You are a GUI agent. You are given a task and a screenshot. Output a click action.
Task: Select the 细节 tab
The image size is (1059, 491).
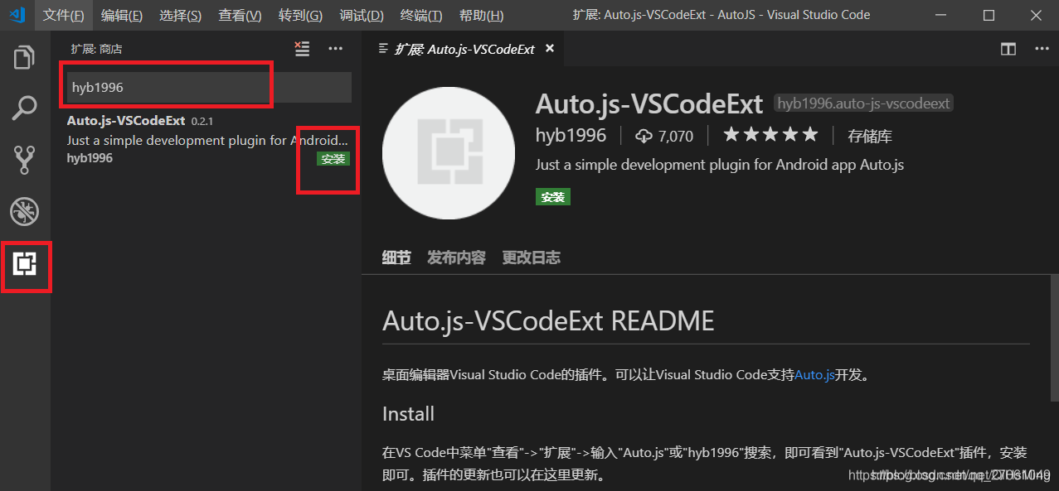[396, 258]
